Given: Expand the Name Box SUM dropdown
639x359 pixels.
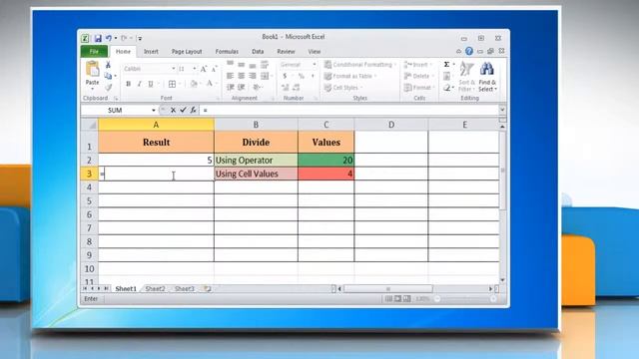Looking at the screenshot, I should [x=153, y=111].
